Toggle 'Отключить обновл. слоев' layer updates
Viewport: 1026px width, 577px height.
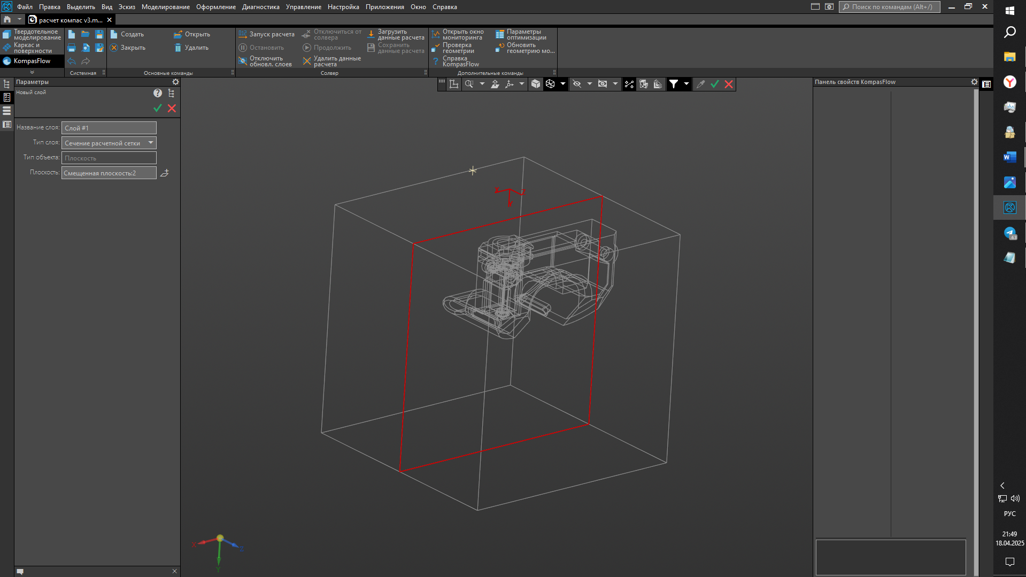point(243,61)
